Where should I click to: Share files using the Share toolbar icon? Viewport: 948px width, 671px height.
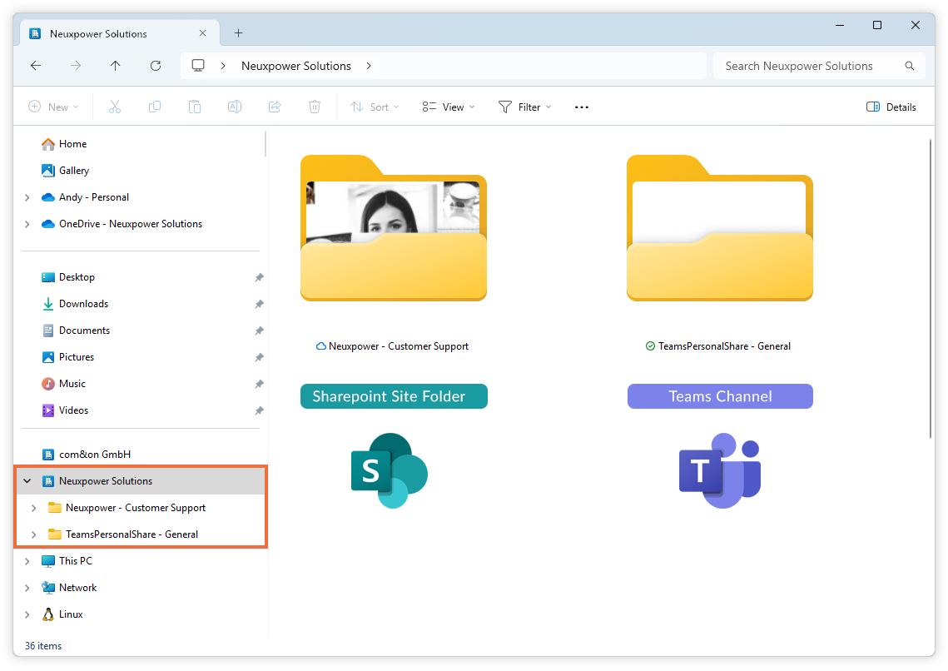tap(274, 107)
